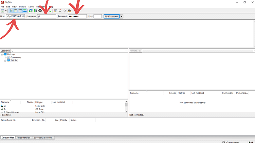Sort local files by Filesize column
The height and width of the screenshot is (143, 255).
[27, 102]
